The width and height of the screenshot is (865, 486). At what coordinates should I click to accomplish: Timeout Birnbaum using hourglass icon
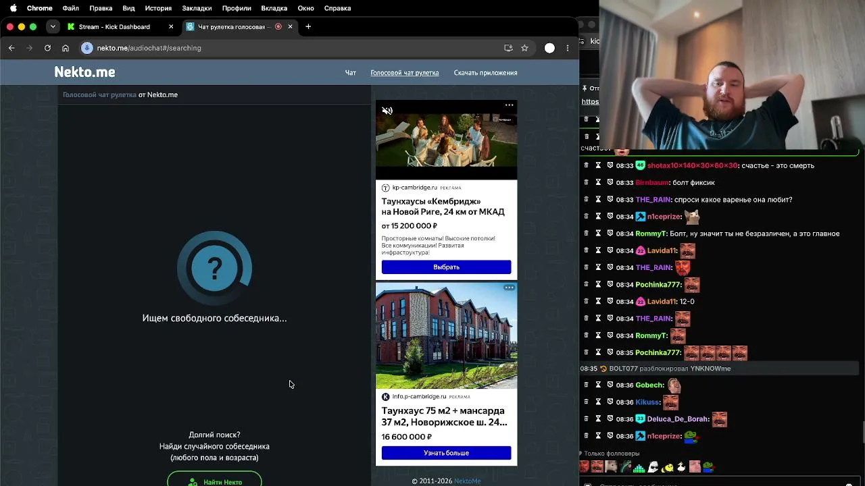598,182
